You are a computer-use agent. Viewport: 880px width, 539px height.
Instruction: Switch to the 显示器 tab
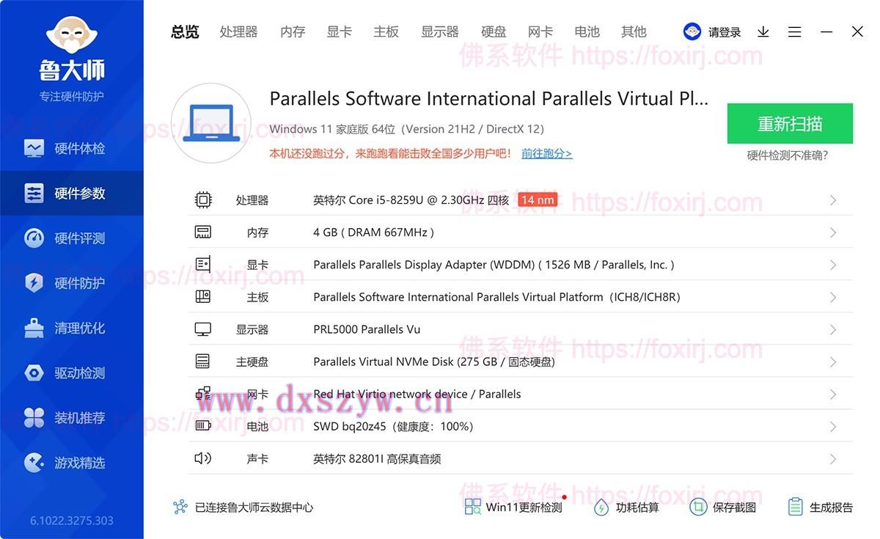click(x=440, y=32)
